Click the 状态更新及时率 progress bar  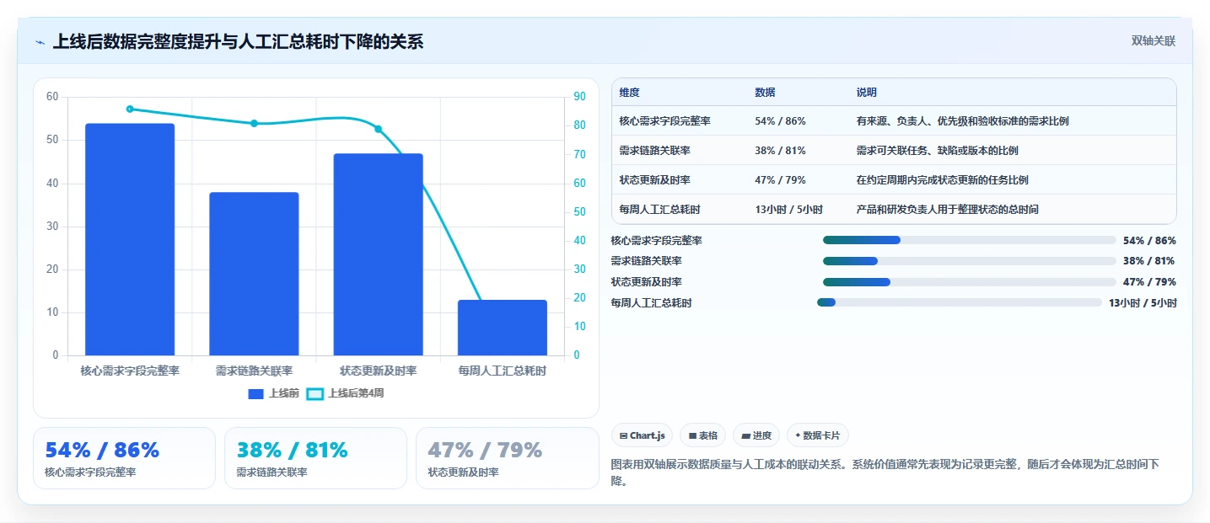969,281
